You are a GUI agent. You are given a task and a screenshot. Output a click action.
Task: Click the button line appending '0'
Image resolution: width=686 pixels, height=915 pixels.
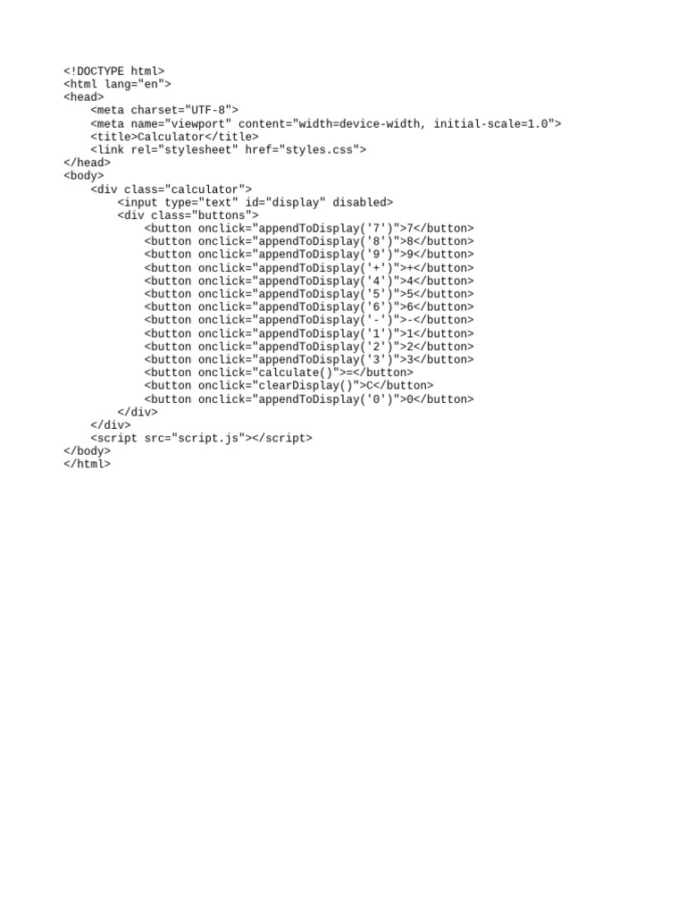(x=309, y=399)
